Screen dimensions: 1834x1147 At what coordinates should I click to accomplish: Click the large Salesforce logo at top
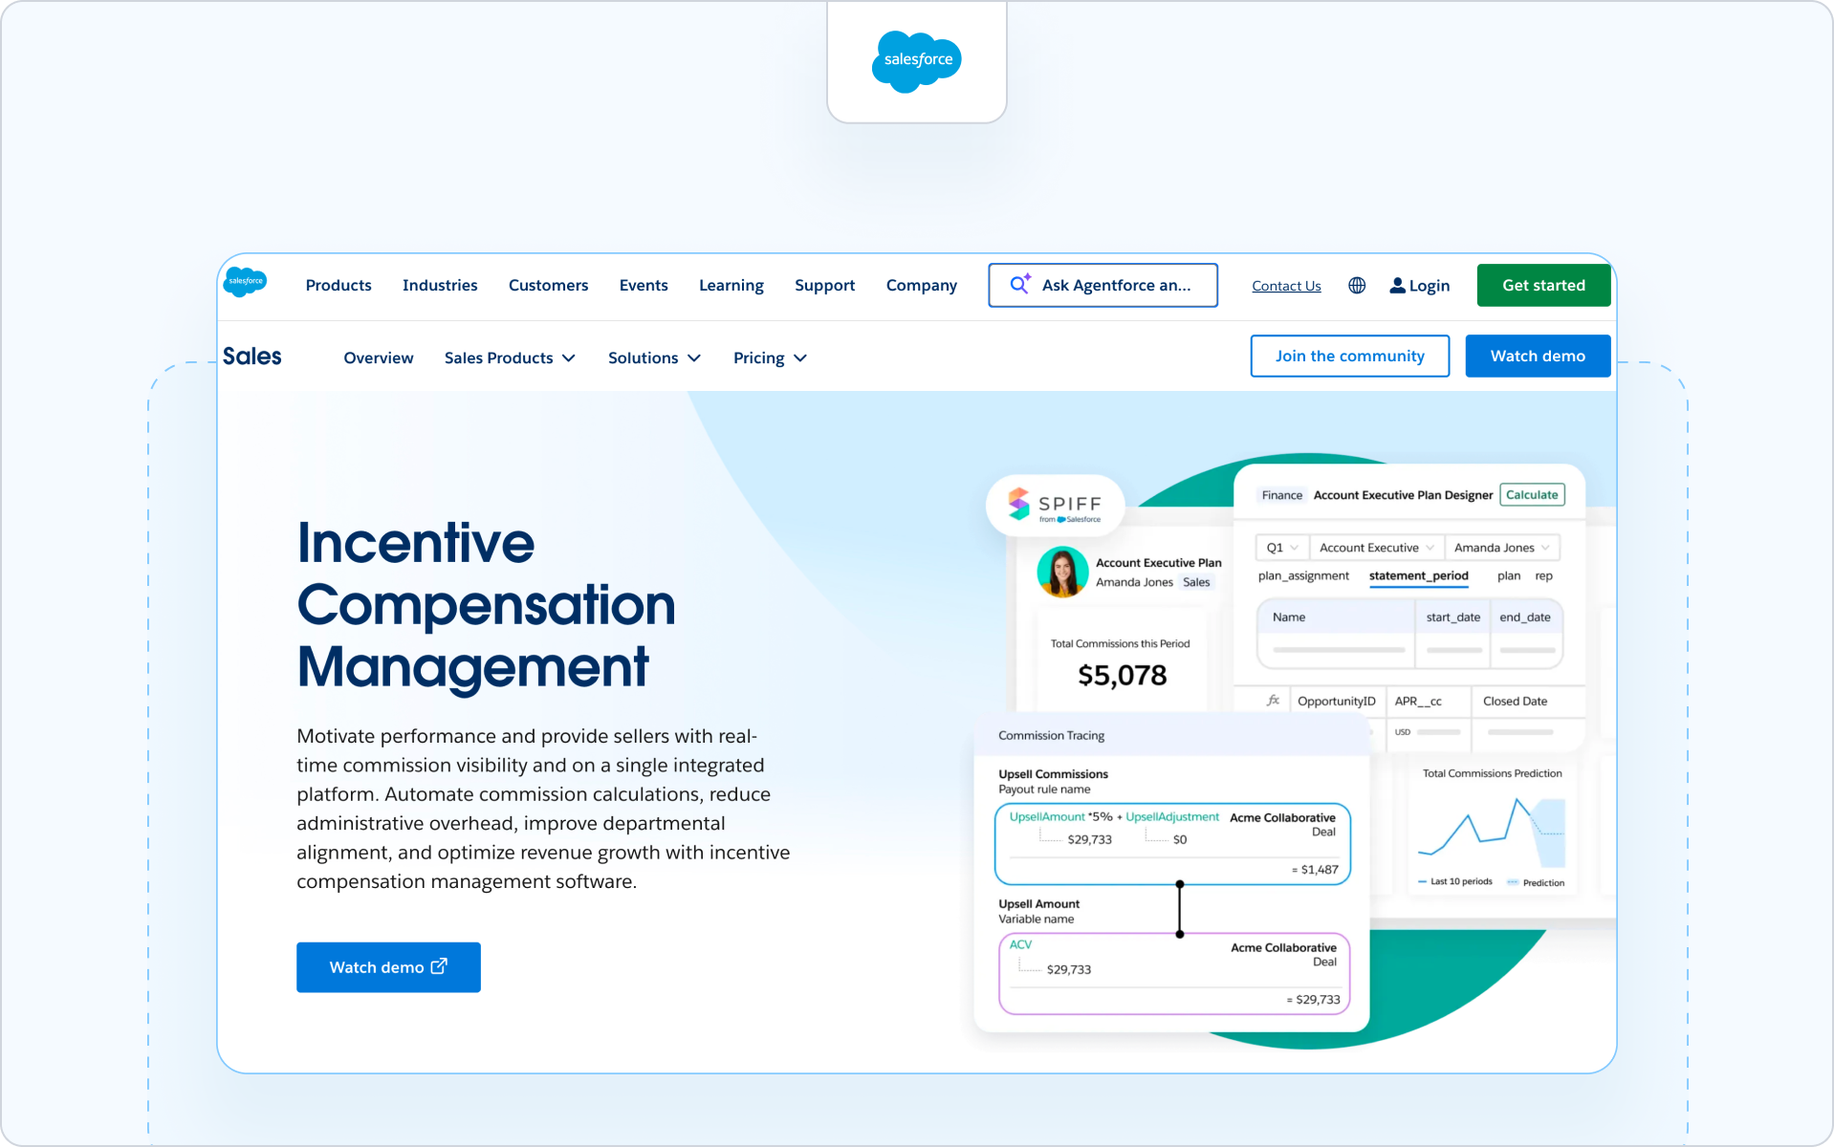[917, 61]
